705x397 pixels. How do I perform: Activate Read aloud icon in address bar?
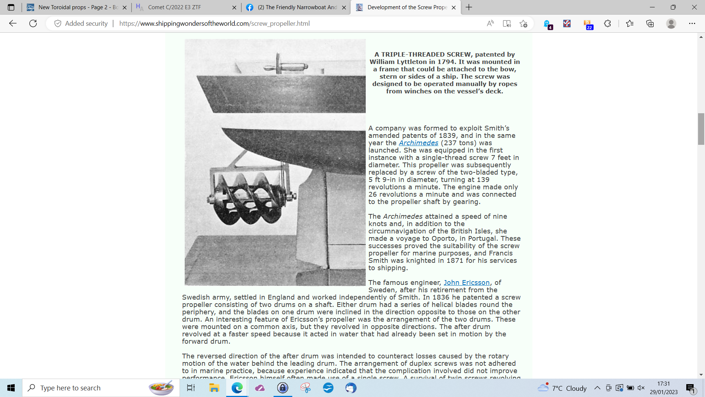tap(490, 24)
